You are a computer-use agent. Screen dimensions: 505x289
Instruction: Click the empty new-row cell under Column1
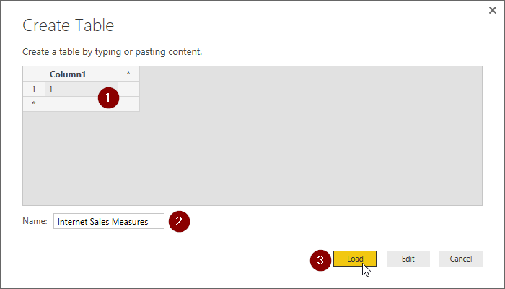point(72,104)
